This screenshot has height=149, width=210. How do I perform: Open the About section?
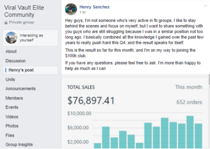(x=11, y=51)
